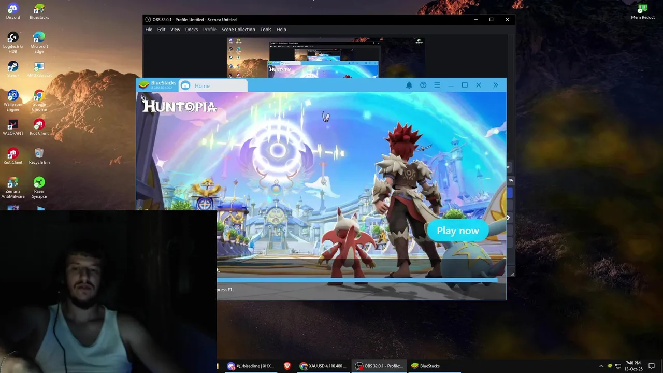The height and width of the screenshot is (373, 663).
Task: Click the OBS dock float icon beside BlueStacks
Action: point(511,180)
